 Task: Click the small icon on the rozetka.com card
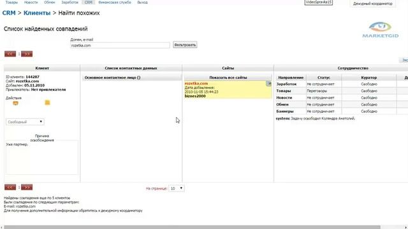point(269,83)
